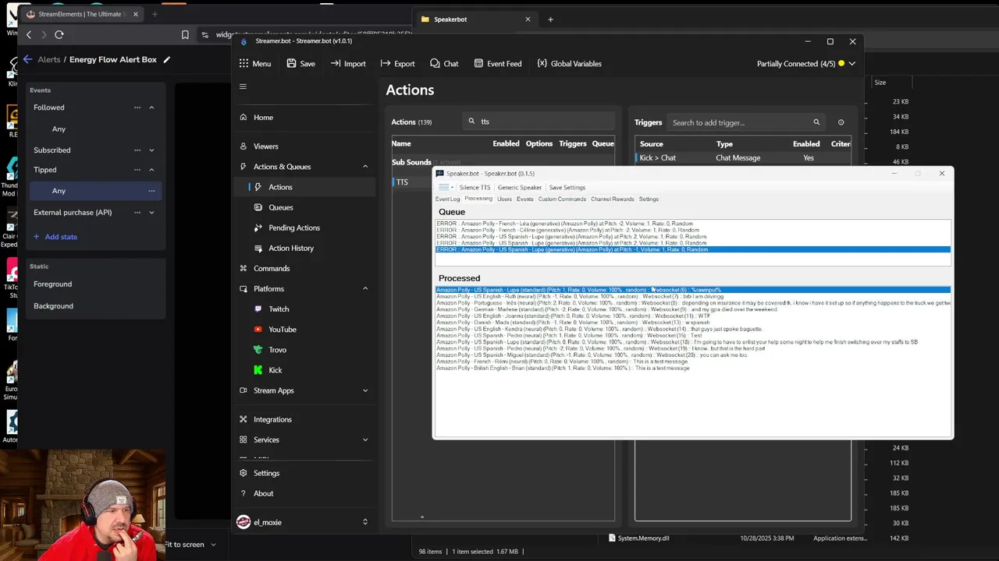The image size is (999, 561).
Task: Go back using StreamElements Alerts arrow
Action: pos(27,59)
